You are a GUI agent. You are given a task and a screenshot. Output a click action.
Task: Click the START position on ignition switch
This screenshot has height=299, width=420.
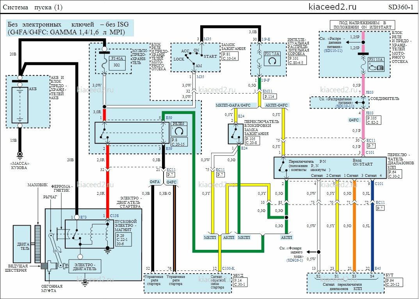click(210, 57)
